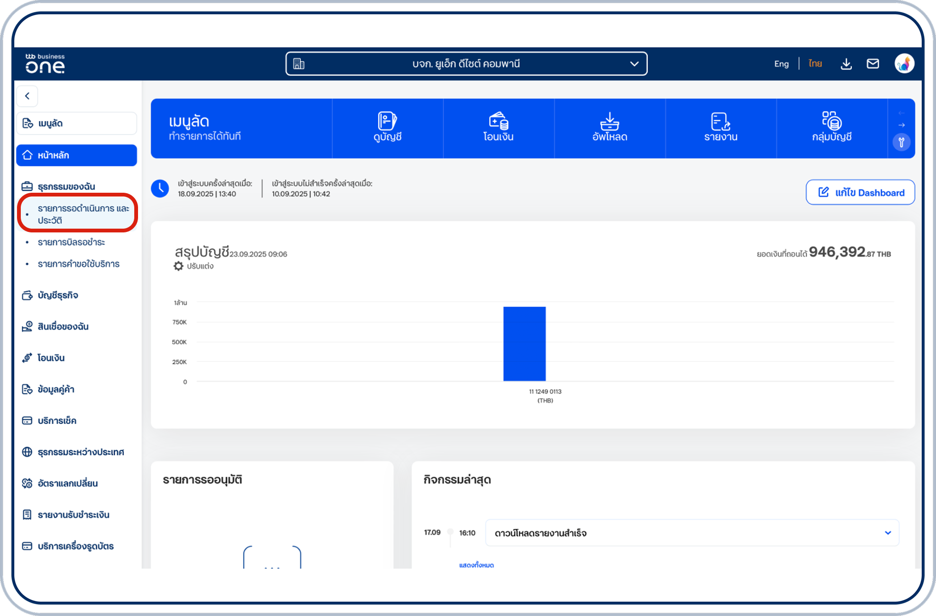Collapse the sidebar with back chevron

tap(27, 96)
